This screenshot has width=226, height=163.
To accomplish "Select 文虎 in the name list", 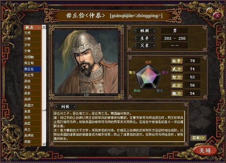I will [x=32, y=33].
